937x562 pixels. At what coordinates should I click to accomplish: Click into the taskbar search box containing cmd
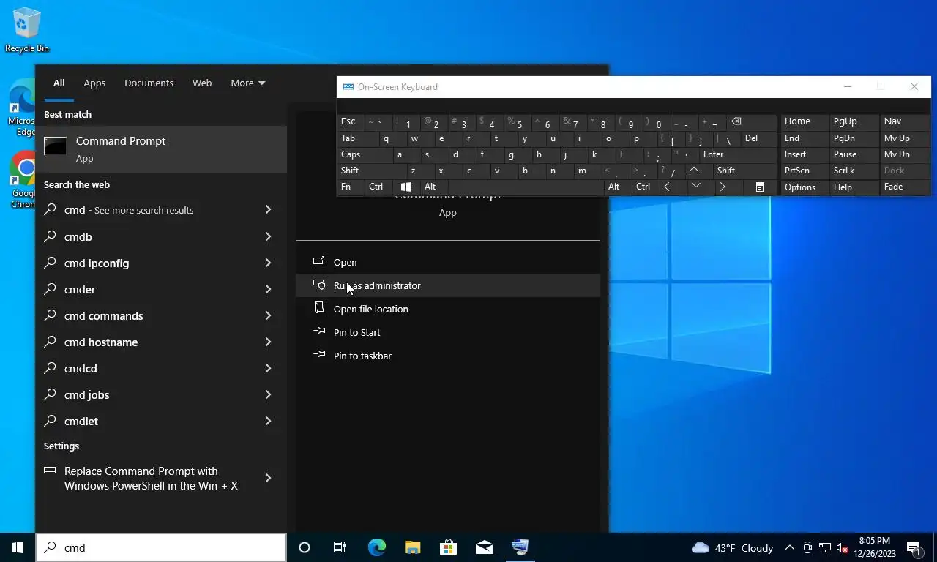coord(161,547)
